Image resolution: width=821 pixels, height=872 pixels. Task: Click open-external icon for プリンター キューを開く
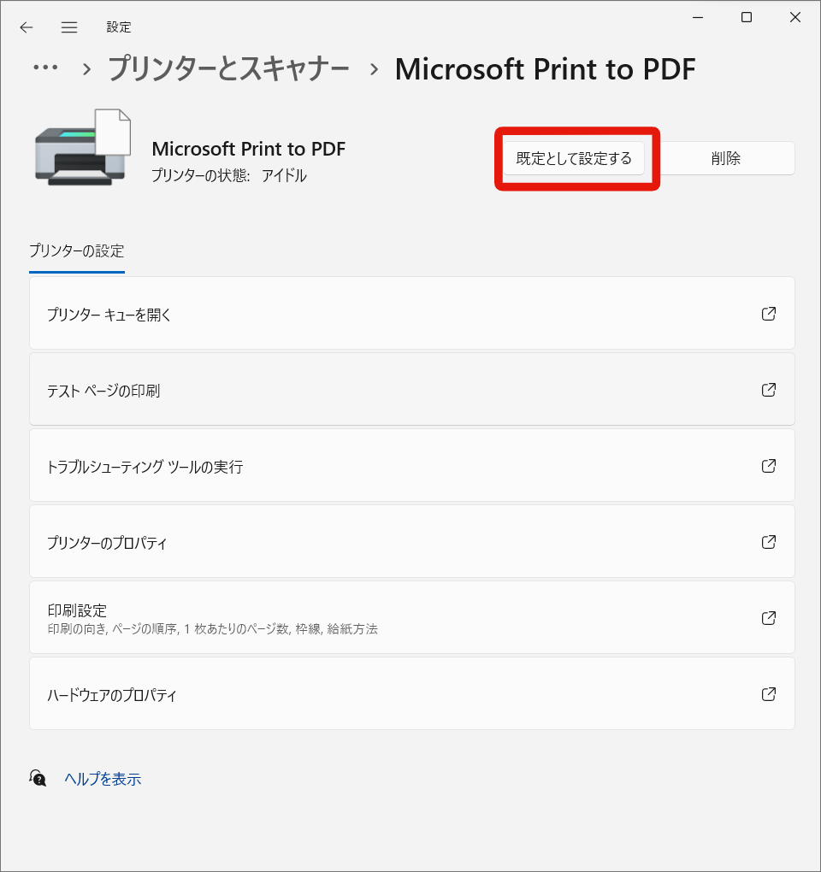(x=769, y=314)
